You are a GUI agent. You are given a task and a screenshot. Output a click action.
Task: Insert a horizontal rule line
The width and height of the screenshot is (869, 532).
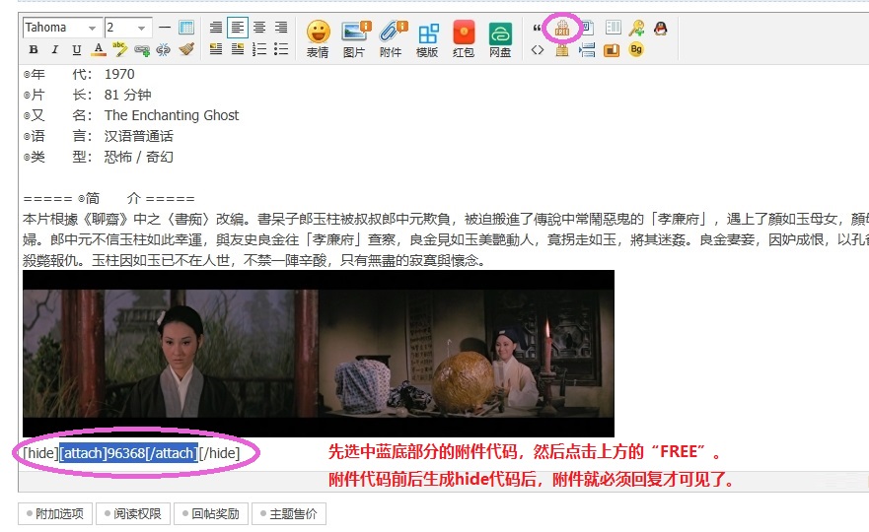click(x=164, y=28)
